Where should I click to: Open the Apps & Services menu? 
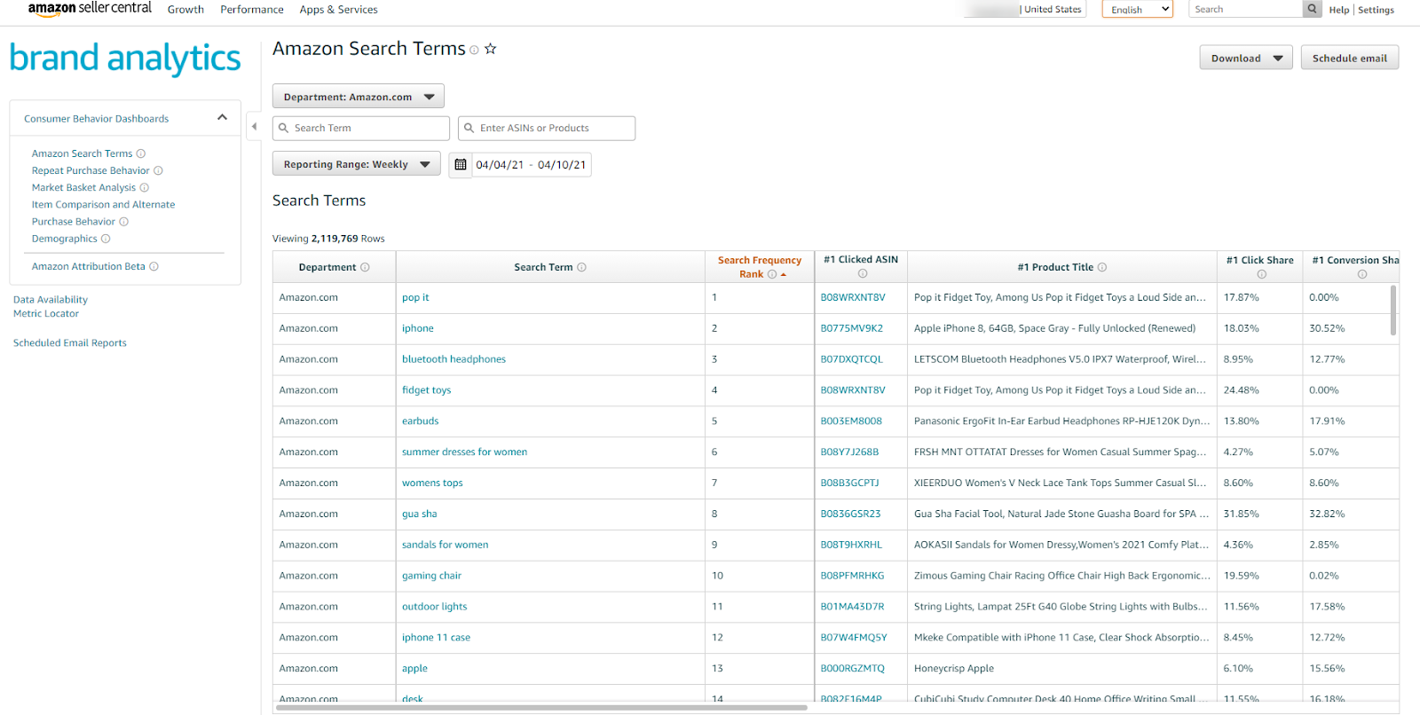coord(338,9)
